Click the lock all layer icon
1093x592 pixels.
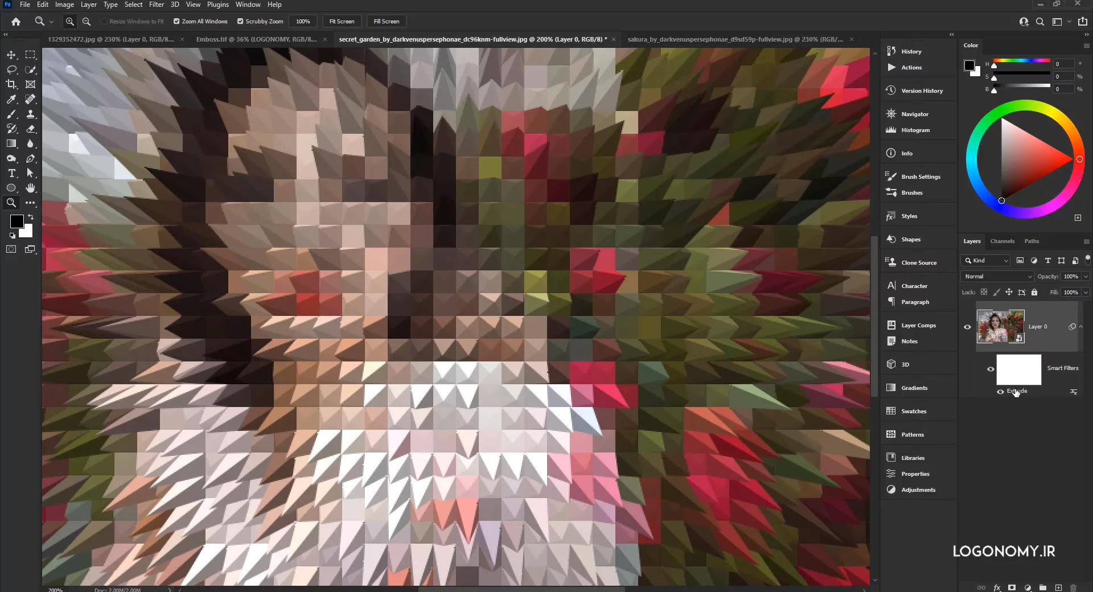coord(1034,292)
